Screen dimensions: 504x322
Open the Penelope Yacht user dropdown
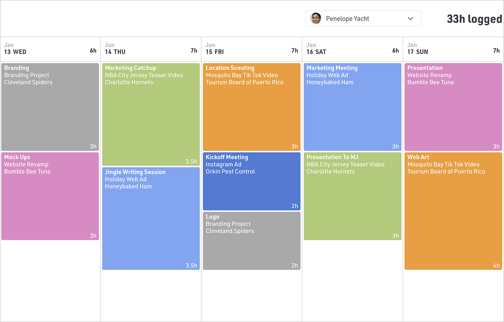[363, 18]
